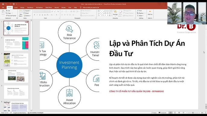Viewport: 207px width, 116px height.
Task: Insert a New Slide
Action: pyautogui.click(x=21, y=13)
